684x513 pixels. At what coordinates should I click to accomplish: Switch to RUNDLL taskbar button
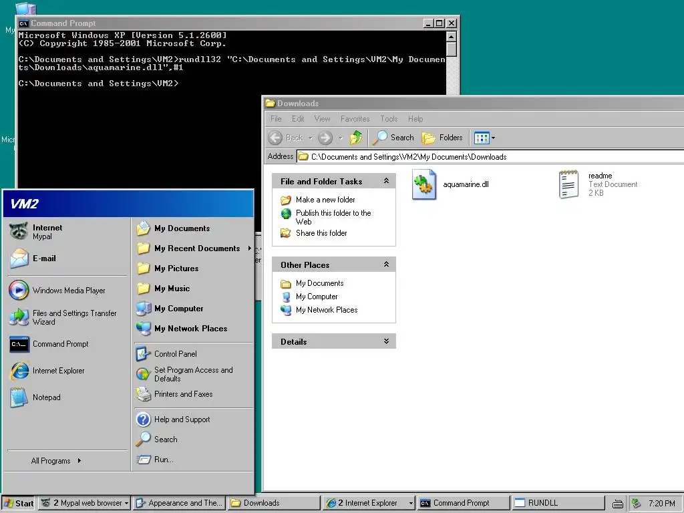(x=558, y=503)
